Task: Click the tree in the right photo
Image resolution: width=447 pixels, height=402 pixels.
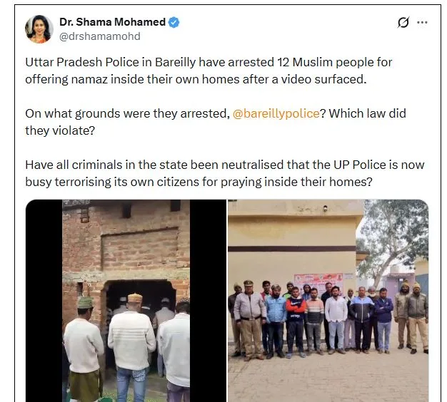Action: pos(393,239)
